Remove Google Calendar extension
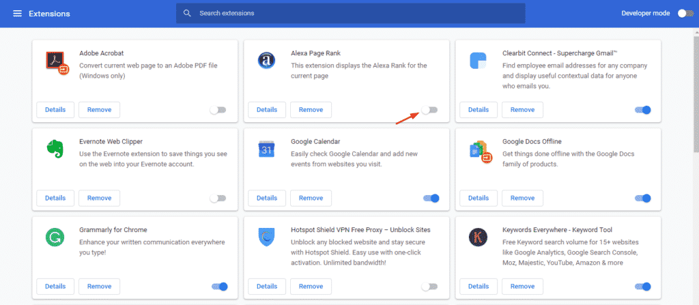Viewport: 699px width, 305px height. (x=311, y=198)
